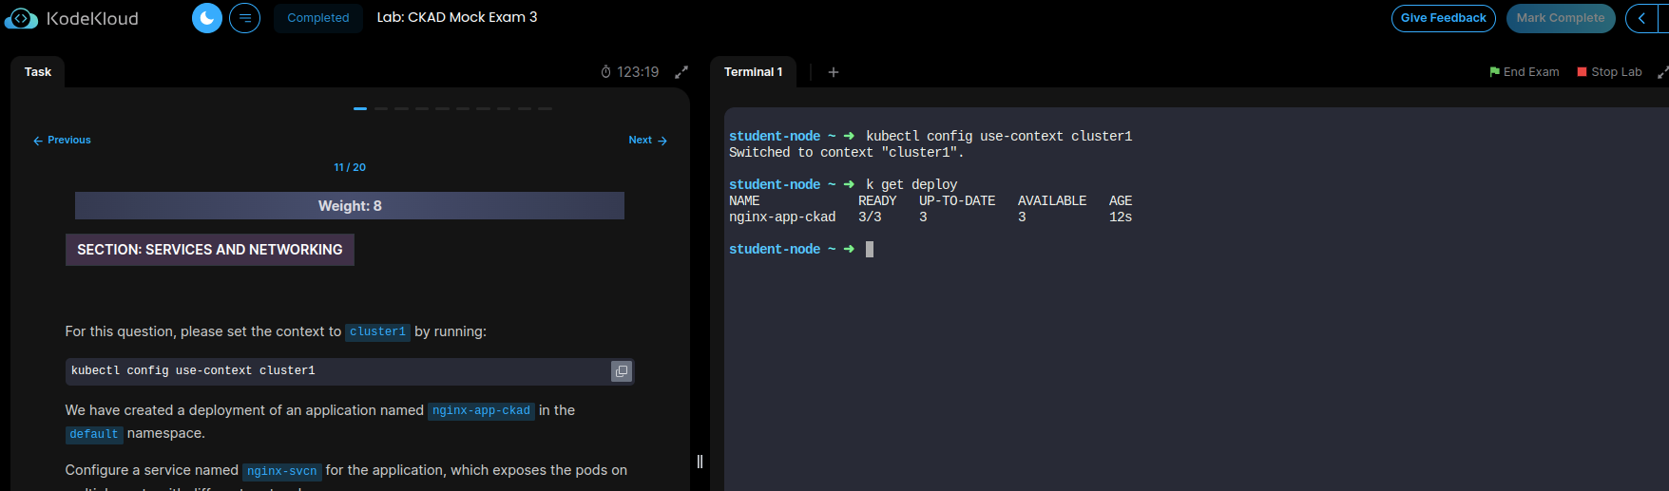Expand the task panel to fullscreen
Screen dimensions: 1669x491
click(681, 72)
